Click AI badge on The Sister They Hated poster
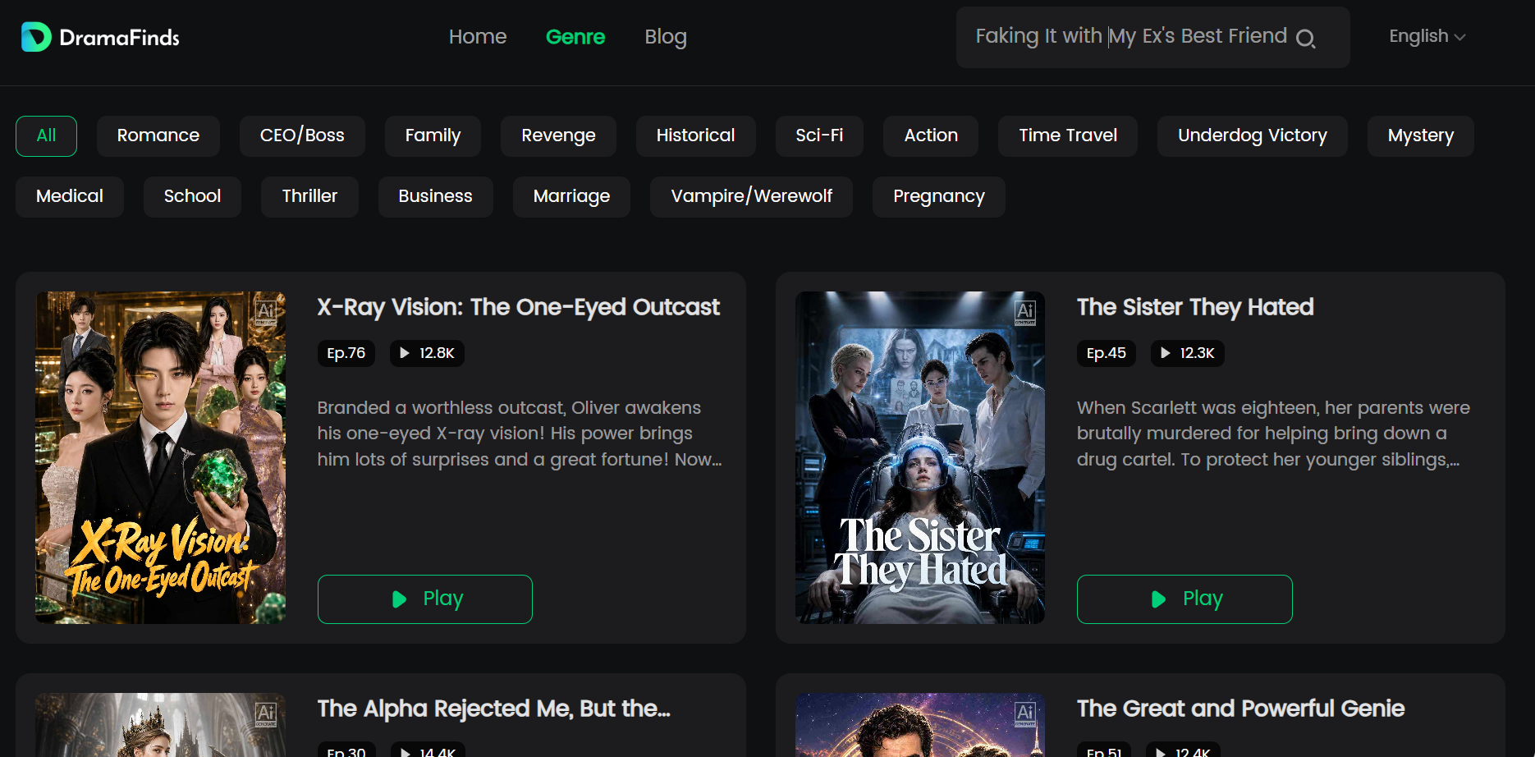Viewport: 1535px width, 757px height. pyautogui.click(x=1025, y=312)
